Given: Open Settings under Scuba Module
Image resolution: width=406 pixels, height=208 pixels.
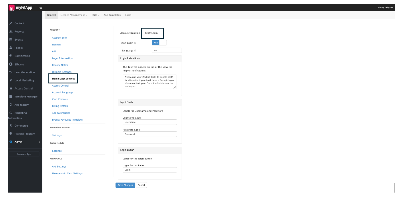Looking at the screenshot, I should pyautogui.click(x=57, y=151).
